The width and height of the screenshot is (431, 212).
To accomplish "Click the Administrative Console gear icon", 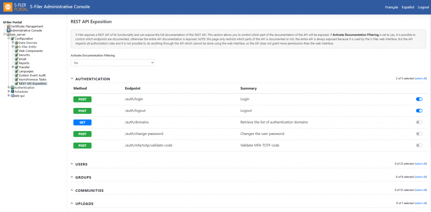I will [x=8, y=31].
